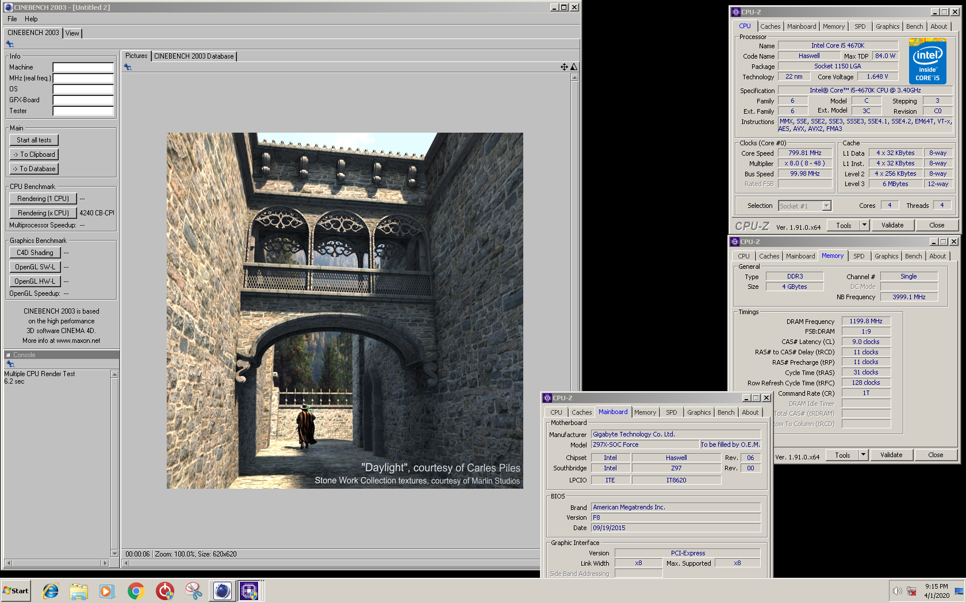Open Internet Explorer from the taskbar
The image size is (966, 603).
pyautogui.click(x=51, y=590)
